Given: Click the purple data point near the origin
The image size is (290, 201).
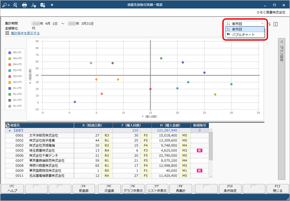Looking at the screenshot, I should tap(75, 102).
